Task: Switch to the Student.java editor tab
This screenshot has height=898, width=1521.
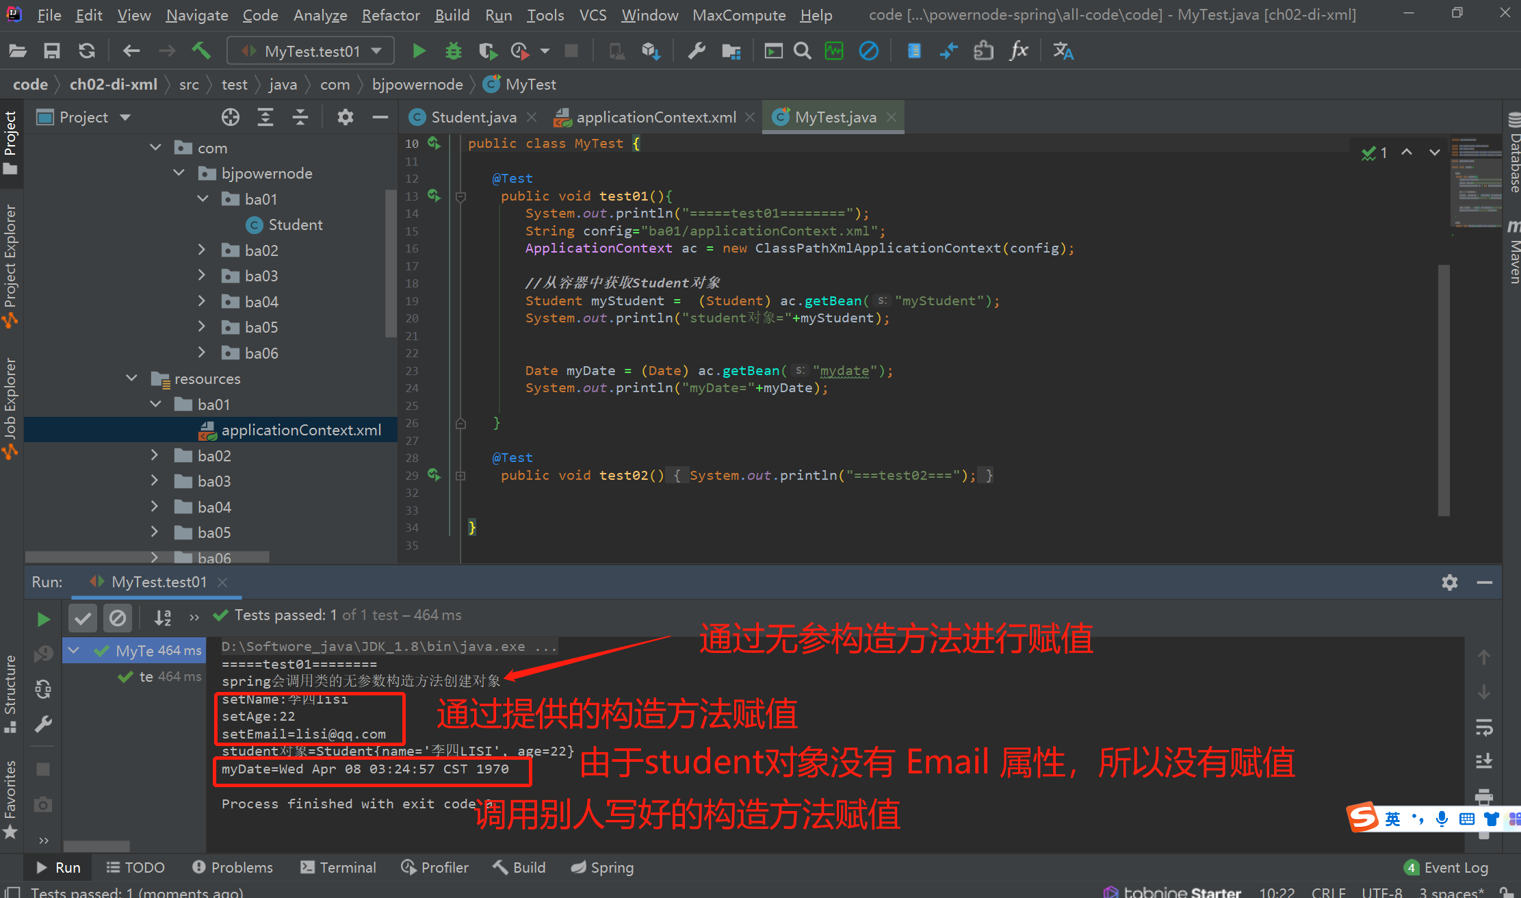Action: [473, 117]
